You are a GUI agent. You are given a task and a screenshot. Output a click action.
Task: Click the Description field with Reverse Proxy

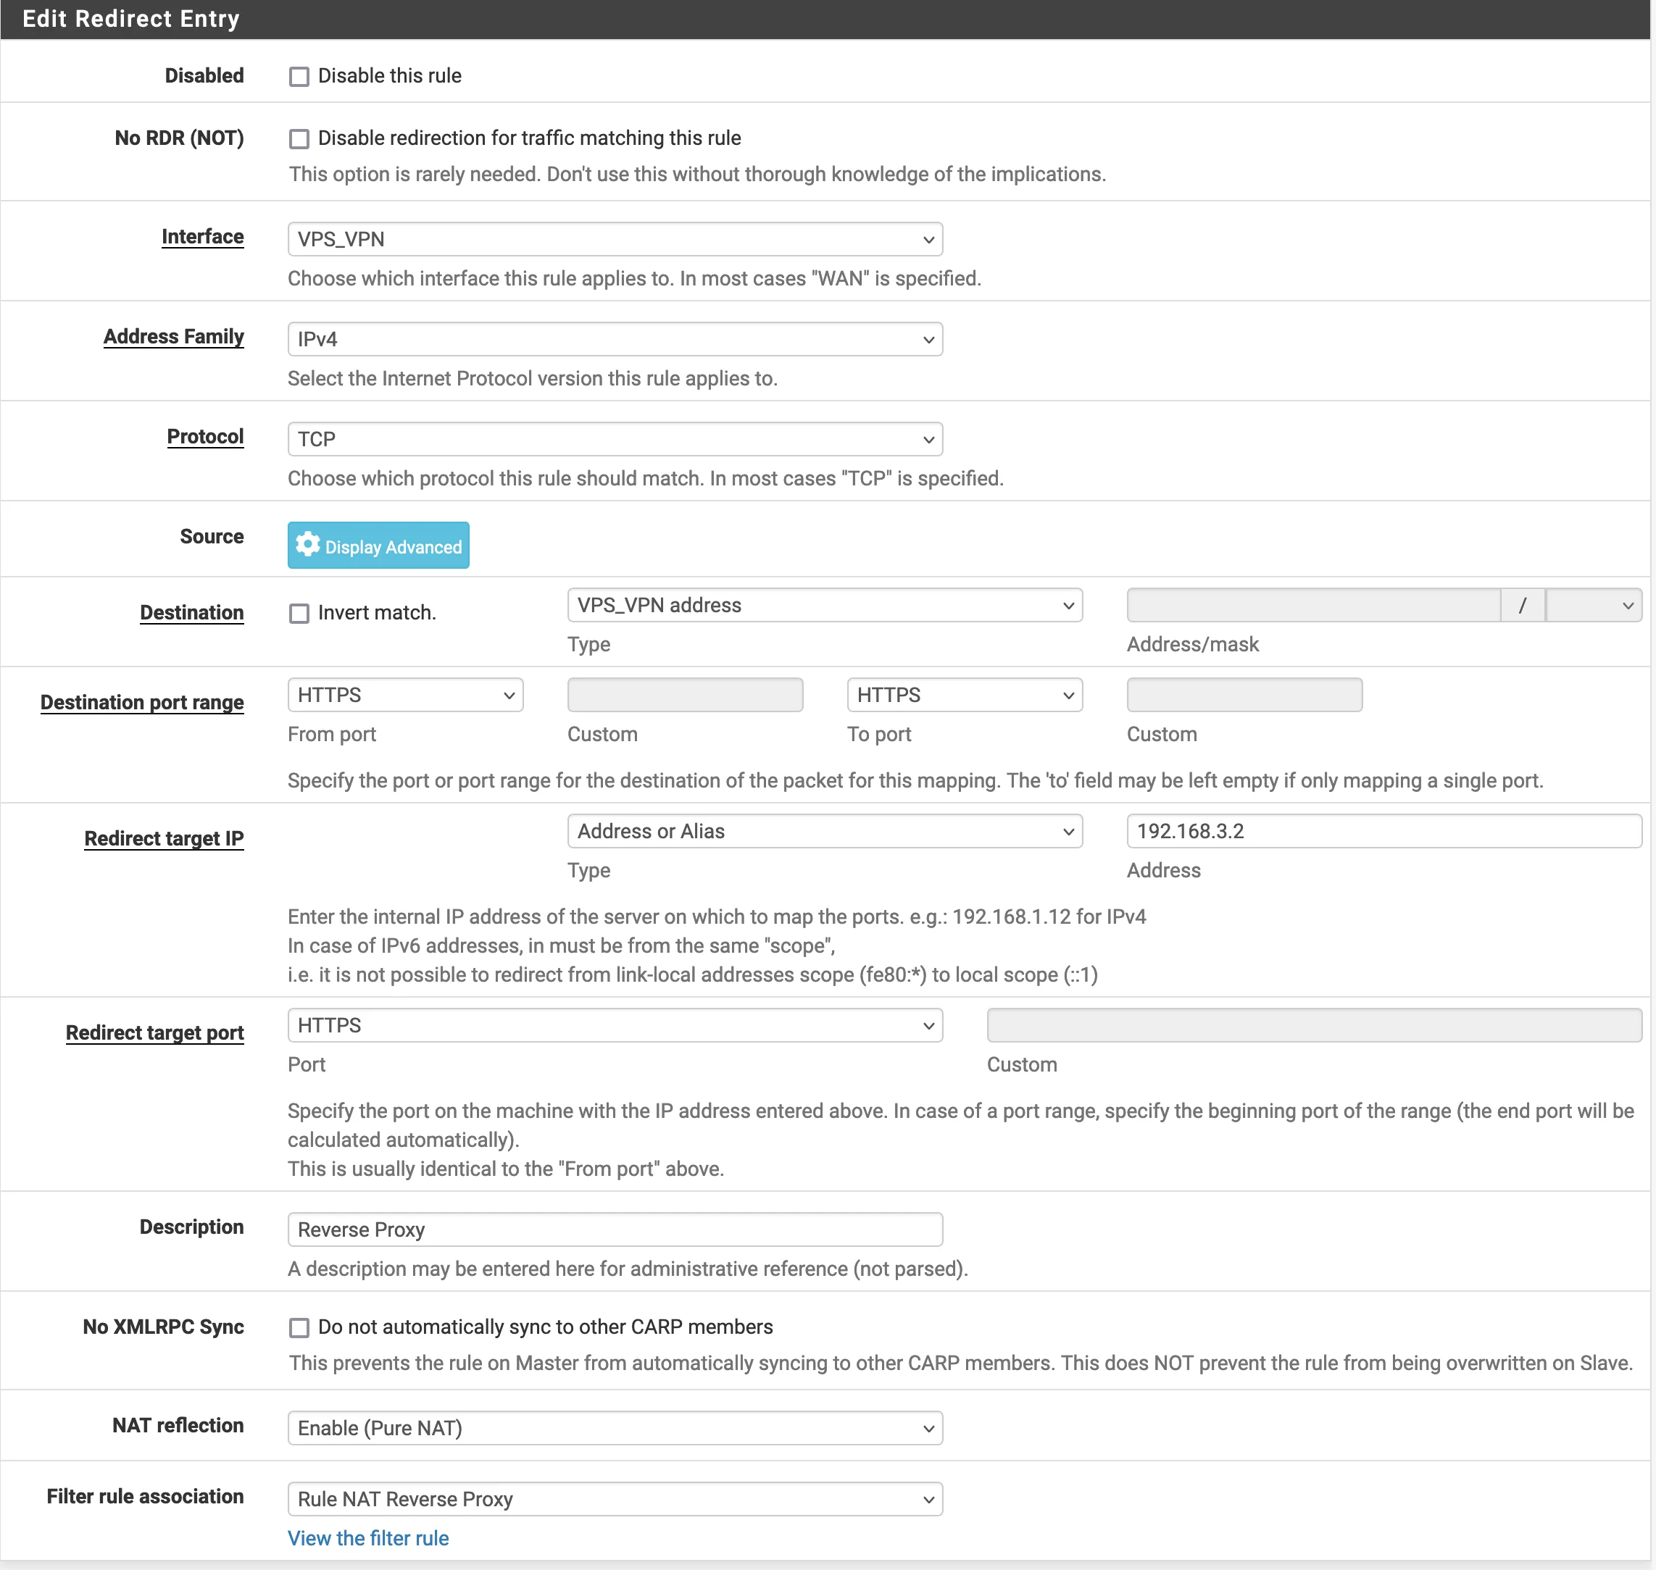click(x=615, y=1229)
